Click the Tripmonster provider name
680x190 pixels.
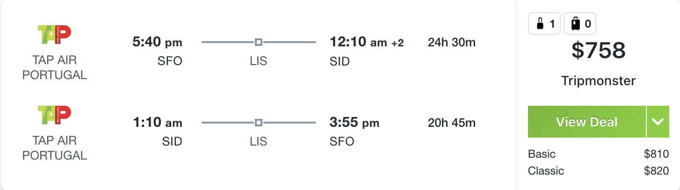coord(598,81)
